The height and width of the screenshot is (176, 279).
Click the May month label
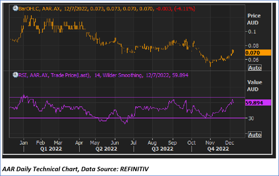94,142
